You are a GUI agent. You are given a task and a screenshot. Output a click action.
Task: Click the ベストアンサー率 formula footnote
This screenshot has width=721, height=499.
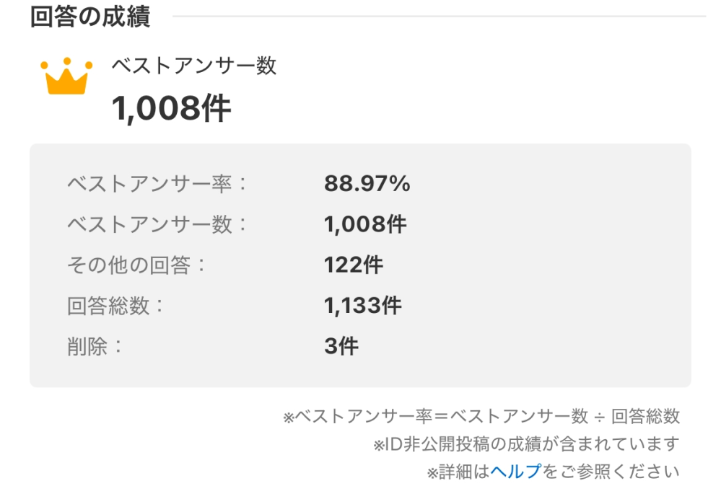click(x=481, y=416)
